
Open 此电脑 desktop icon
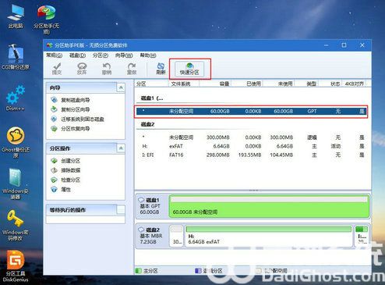click(16, 16)
